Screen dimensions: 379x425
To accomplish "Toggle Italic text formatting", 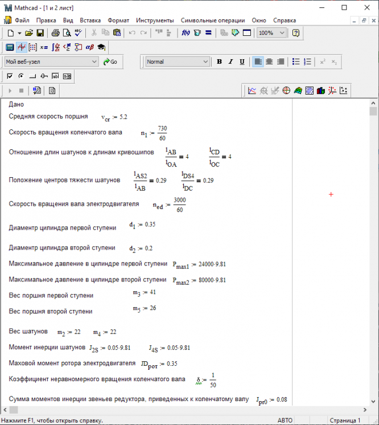I will (x=230, y=62).
